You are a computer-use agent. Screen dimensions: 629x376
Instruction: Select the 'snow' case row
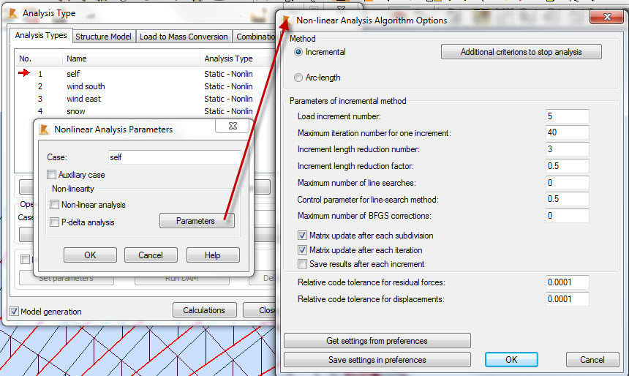pyautogui.click(x=146, y=111)
